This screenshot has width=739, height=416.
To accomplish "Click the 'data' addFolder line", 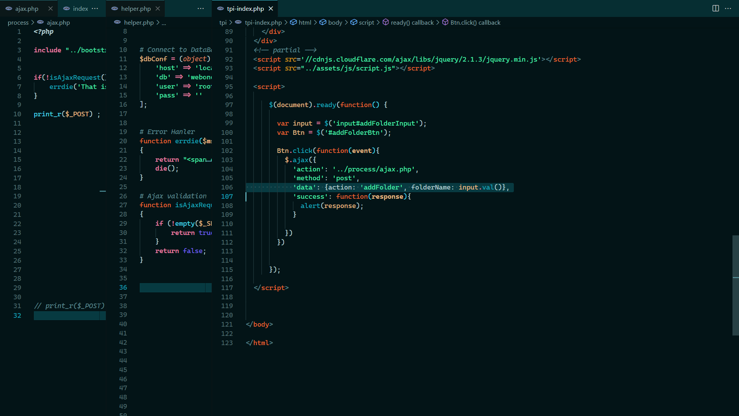I will [401, 187].
